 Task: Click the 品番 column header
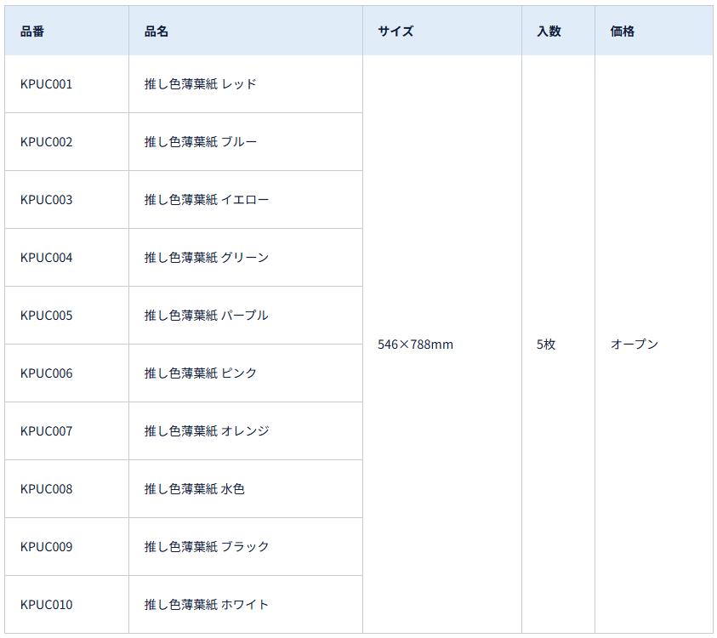click(x=32, y=31)
